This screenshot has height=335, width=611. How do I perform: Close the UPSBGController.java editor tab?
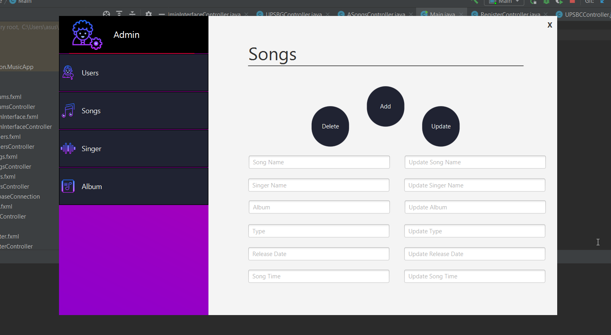(328, 14)
